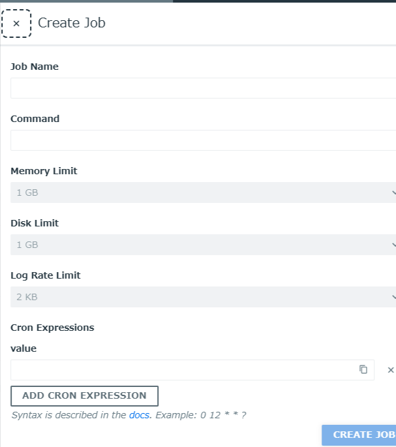Click the Job Name label
396x447 pixels.
[x=35, y=67]
